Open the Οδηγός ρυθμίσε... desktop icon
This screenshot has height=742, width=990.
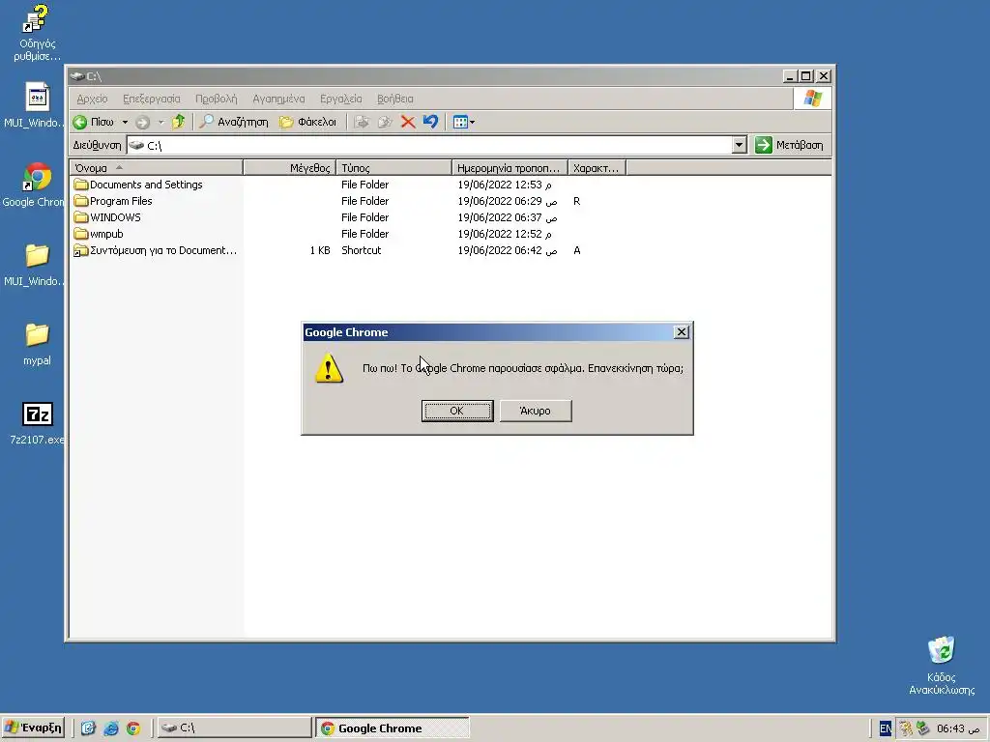pos(37,32)
